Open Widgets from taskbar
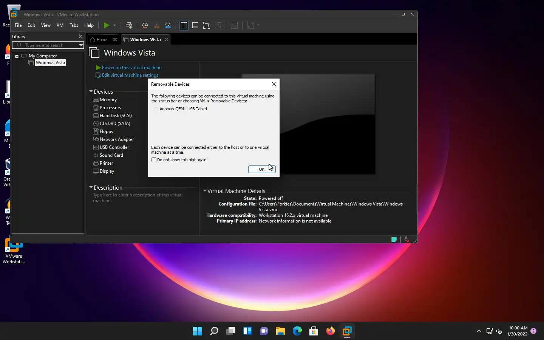Viewport: 544px width, 340px height. (x=247, y=331)
